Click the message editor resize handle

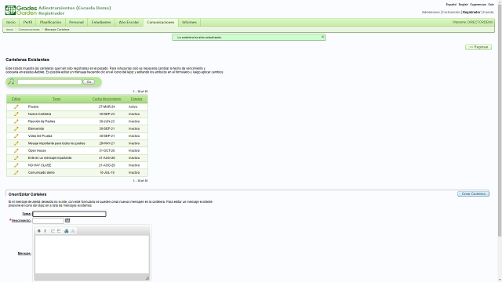(147, 278)
